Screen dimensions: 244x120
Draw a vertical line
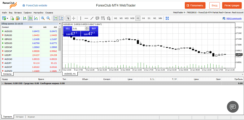coord(81,18)
